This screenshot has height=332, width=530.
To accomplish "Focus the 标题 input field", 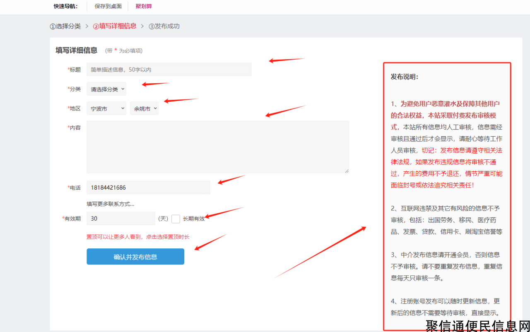I will [x=169, y=70].
